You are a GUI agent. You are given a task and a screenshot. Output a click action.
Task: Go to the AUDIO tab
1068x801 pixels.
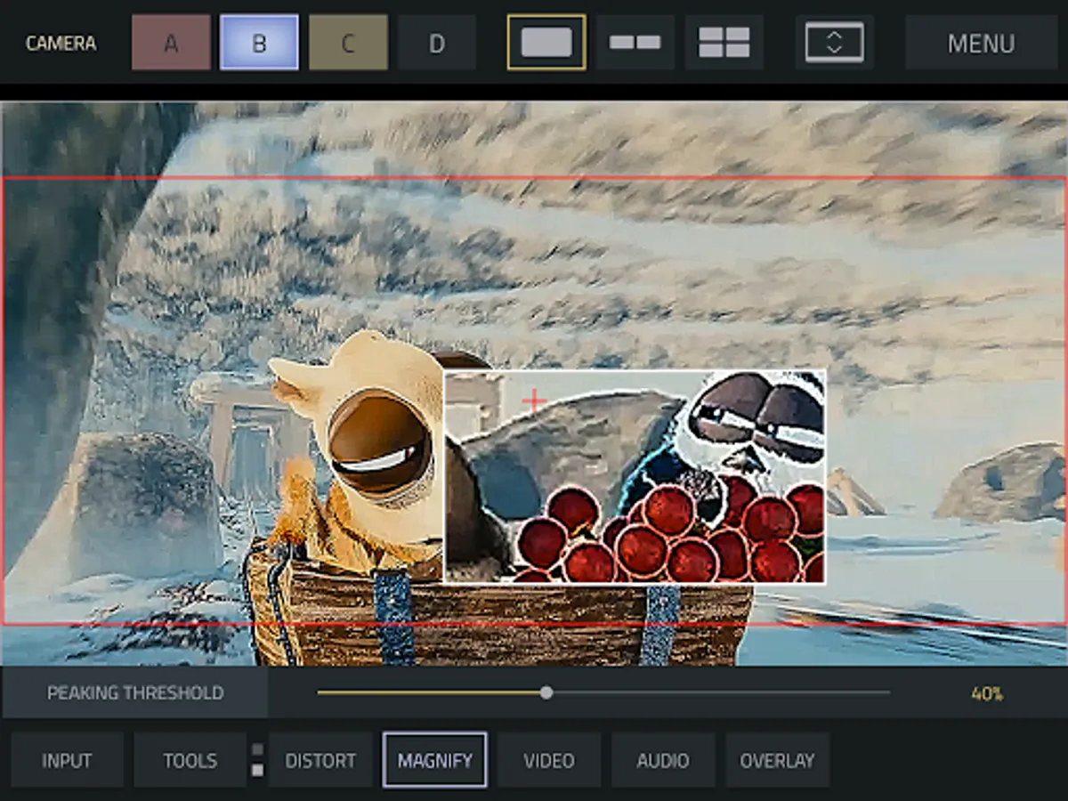pos(662,760)
